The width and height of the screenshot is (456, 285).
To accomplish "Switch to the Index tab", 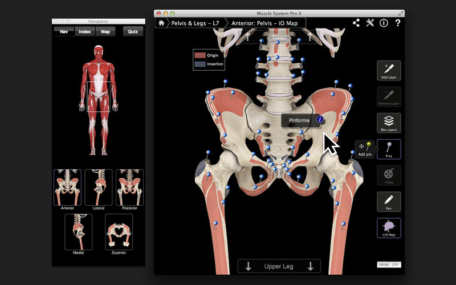I will tap(84, 31).
